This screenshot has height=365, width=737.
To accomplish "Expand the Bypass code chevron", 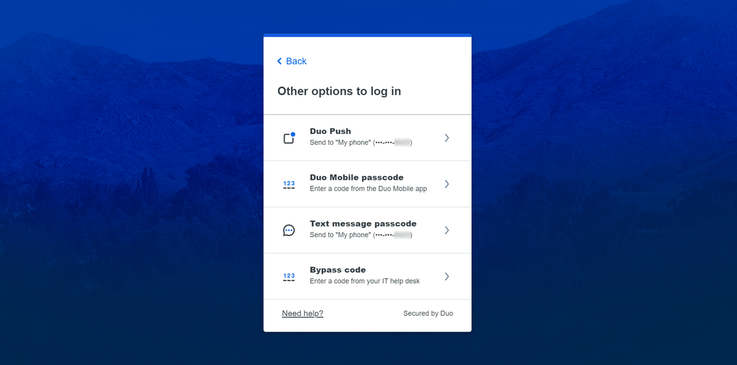I will (447, 276).
